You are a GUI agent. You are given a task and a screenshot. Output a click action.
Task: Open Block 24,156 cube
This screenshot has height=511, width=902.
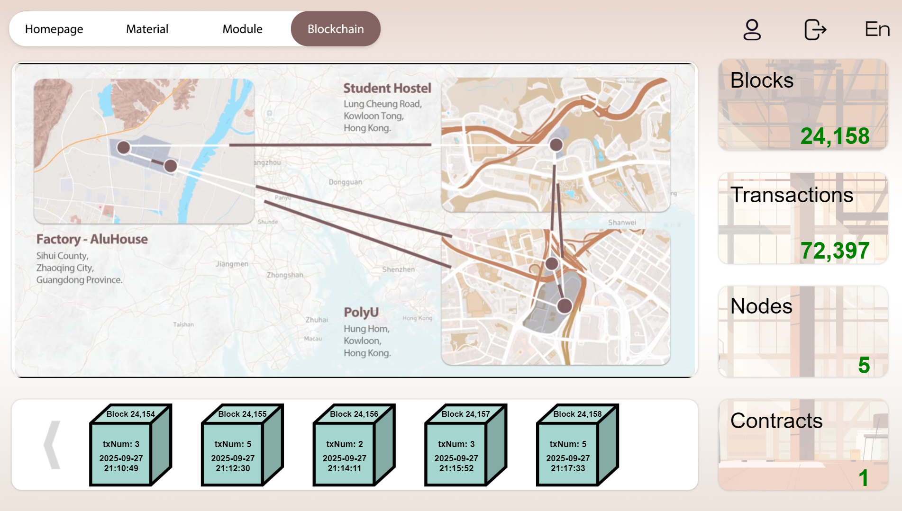click(x=353, y=446)
